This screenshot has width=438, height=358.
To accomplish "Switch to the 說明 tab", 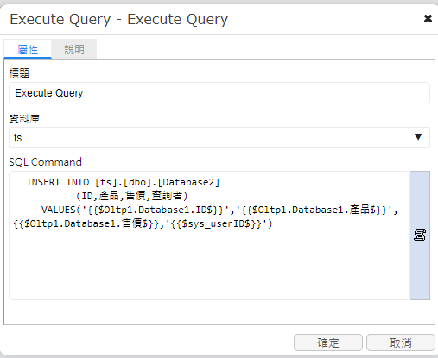I will pos(74,49).
